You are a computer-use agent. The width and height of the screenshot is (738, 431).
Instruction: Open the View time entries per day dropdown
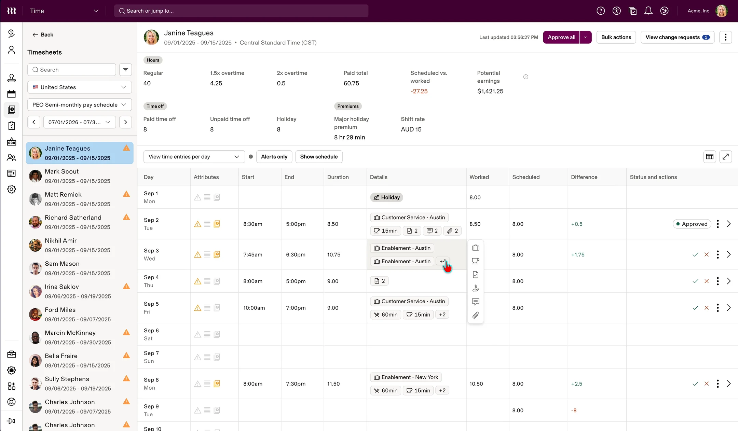click(194, 157)
